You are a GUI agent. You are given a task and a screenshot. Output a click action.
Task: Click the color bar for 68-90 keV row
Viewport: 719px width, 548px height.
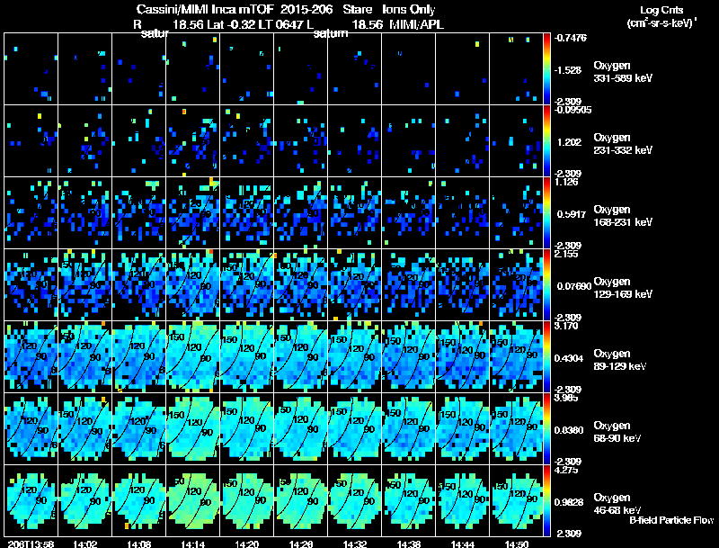point(546,428)
